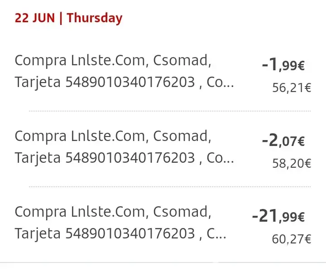Viewport: 326px width, 272px height.
Task: Click the dotted divider below the 56,21€ balance
Action: coord(169,111)
